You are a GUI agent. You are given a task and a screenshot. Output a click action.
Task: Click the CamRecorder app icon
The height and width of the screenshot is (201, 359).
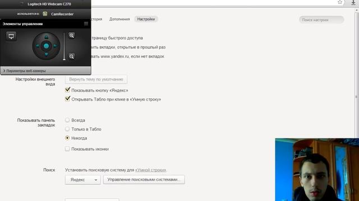(x=45, y=14)
